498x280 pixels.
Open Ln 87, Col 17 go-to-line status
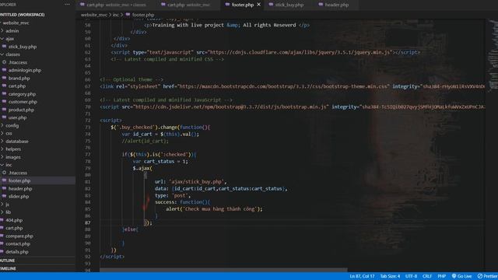pos(362,276)
